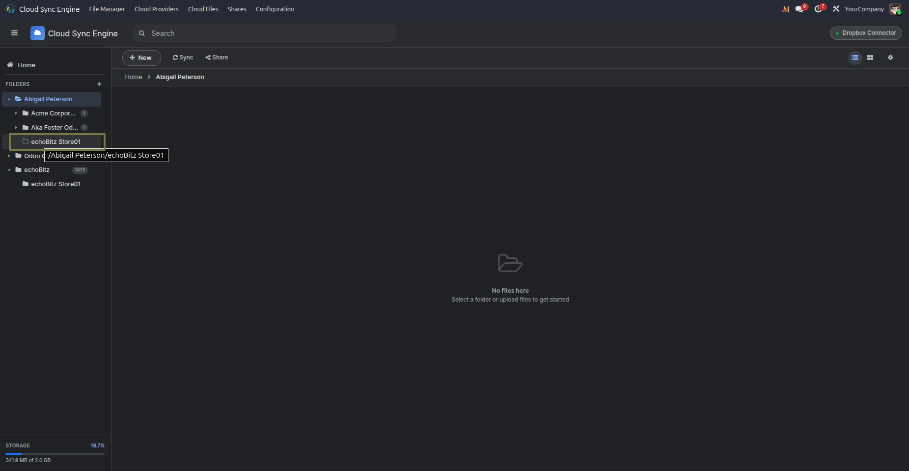
Task: Add a new folder with plus icon
Action: (x=99, y=84)
